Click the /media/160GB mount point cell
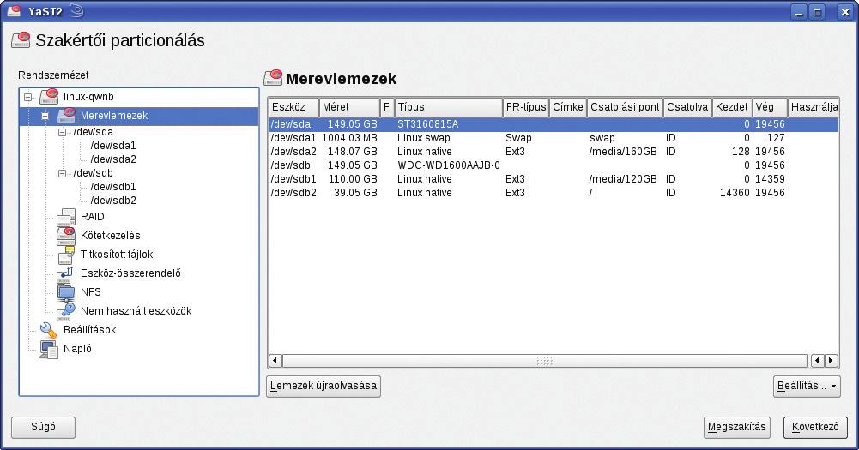Viewport: 859px width, 450px height. (623, 152)
